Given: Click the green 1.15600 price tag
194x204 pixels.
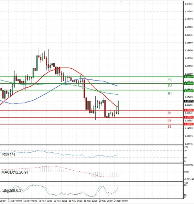Looking at the screenshot, I should [x=189, y=91].
